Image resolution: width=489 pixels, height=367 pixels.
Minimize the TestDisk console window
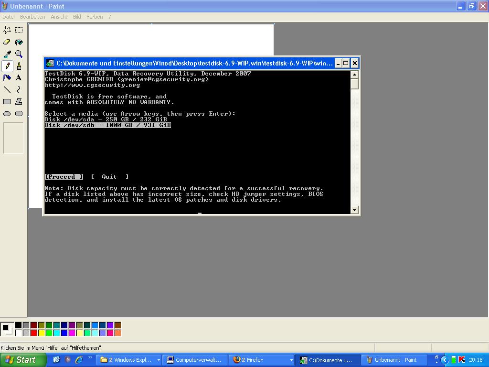[339, 64]
